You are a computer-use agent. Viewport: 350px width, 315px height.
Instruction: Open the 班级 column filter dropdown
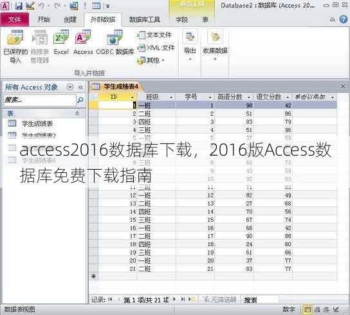point(171,97)
